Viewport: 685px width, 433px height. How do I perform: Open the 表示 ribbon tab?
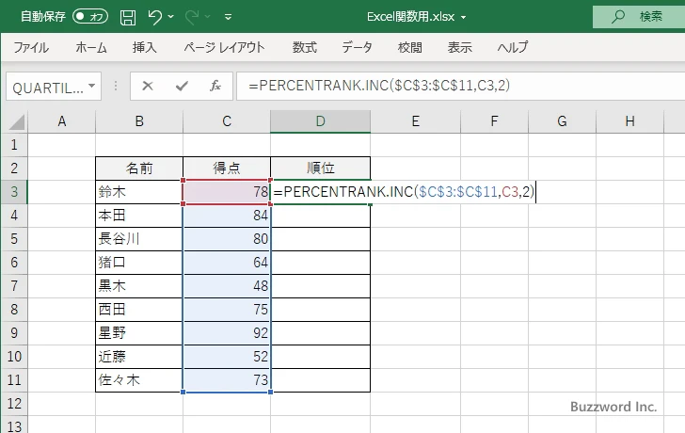[459, 47]
